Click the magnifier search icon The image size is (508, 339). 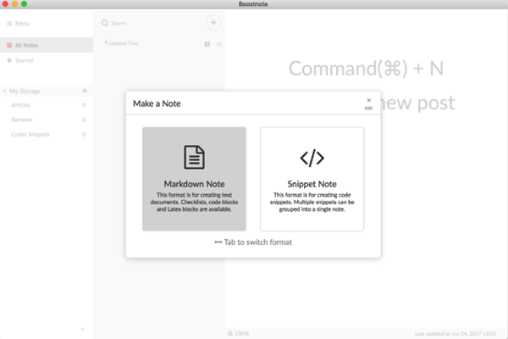tap(105, 23)
